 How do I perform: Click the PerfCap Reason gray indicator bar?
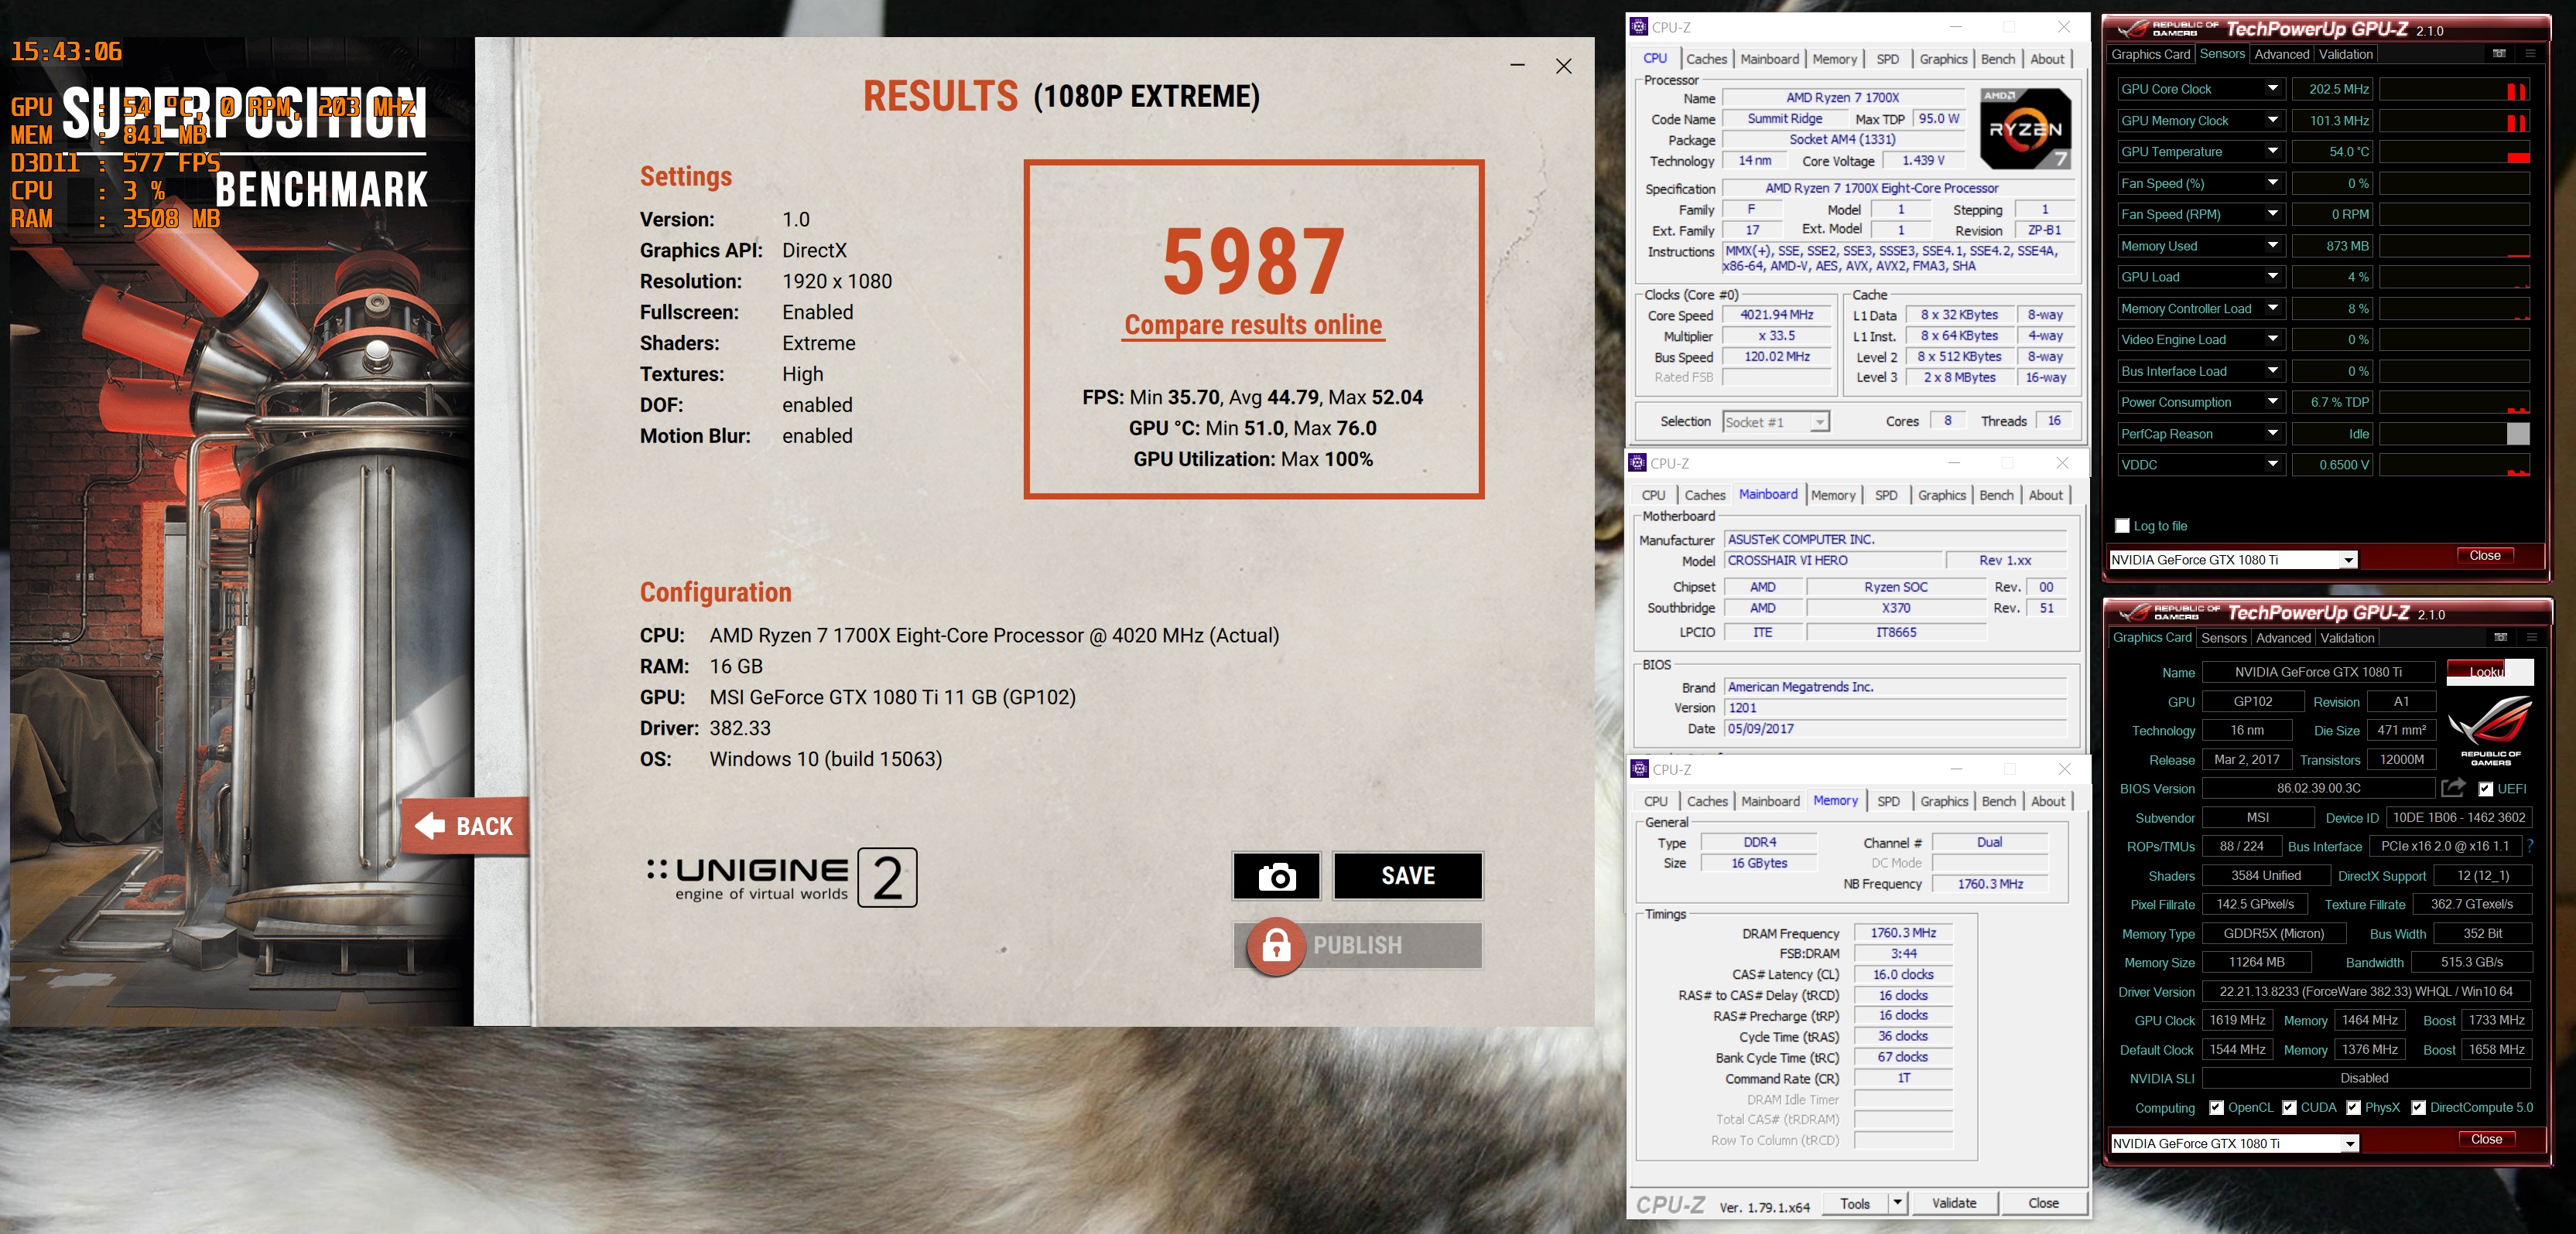(2518, 434)
